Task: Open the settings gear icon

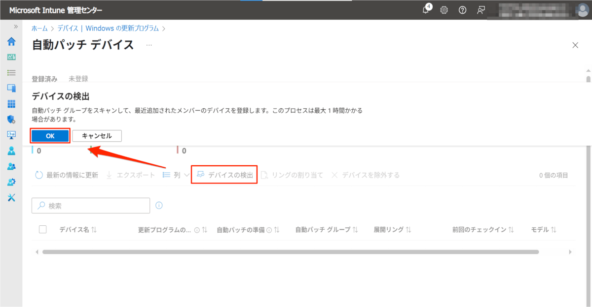Action: [x=444, y=10]
